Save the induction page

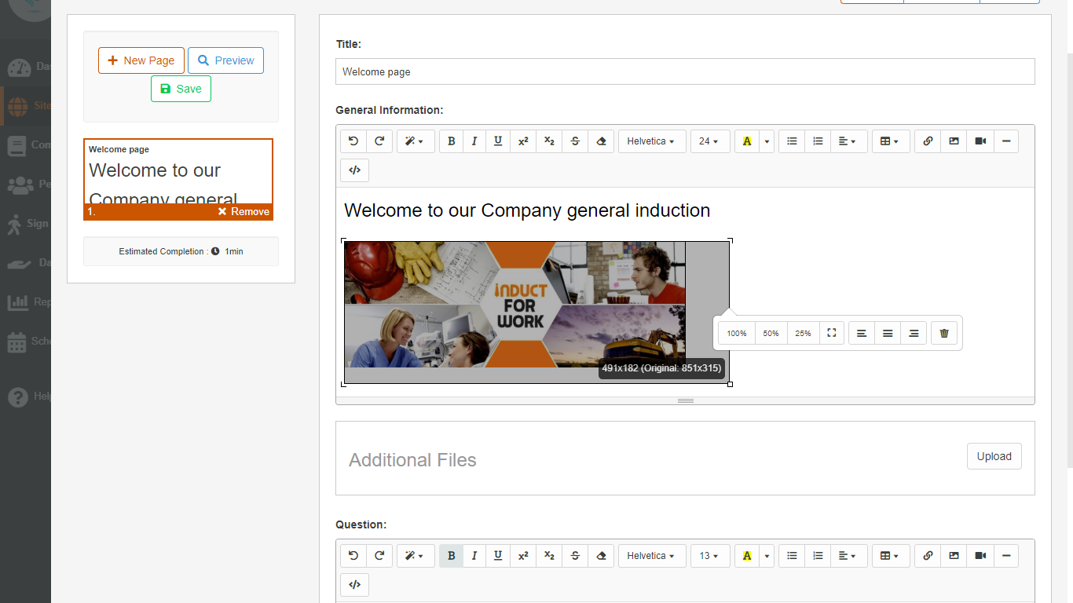(x=181, y=89)
